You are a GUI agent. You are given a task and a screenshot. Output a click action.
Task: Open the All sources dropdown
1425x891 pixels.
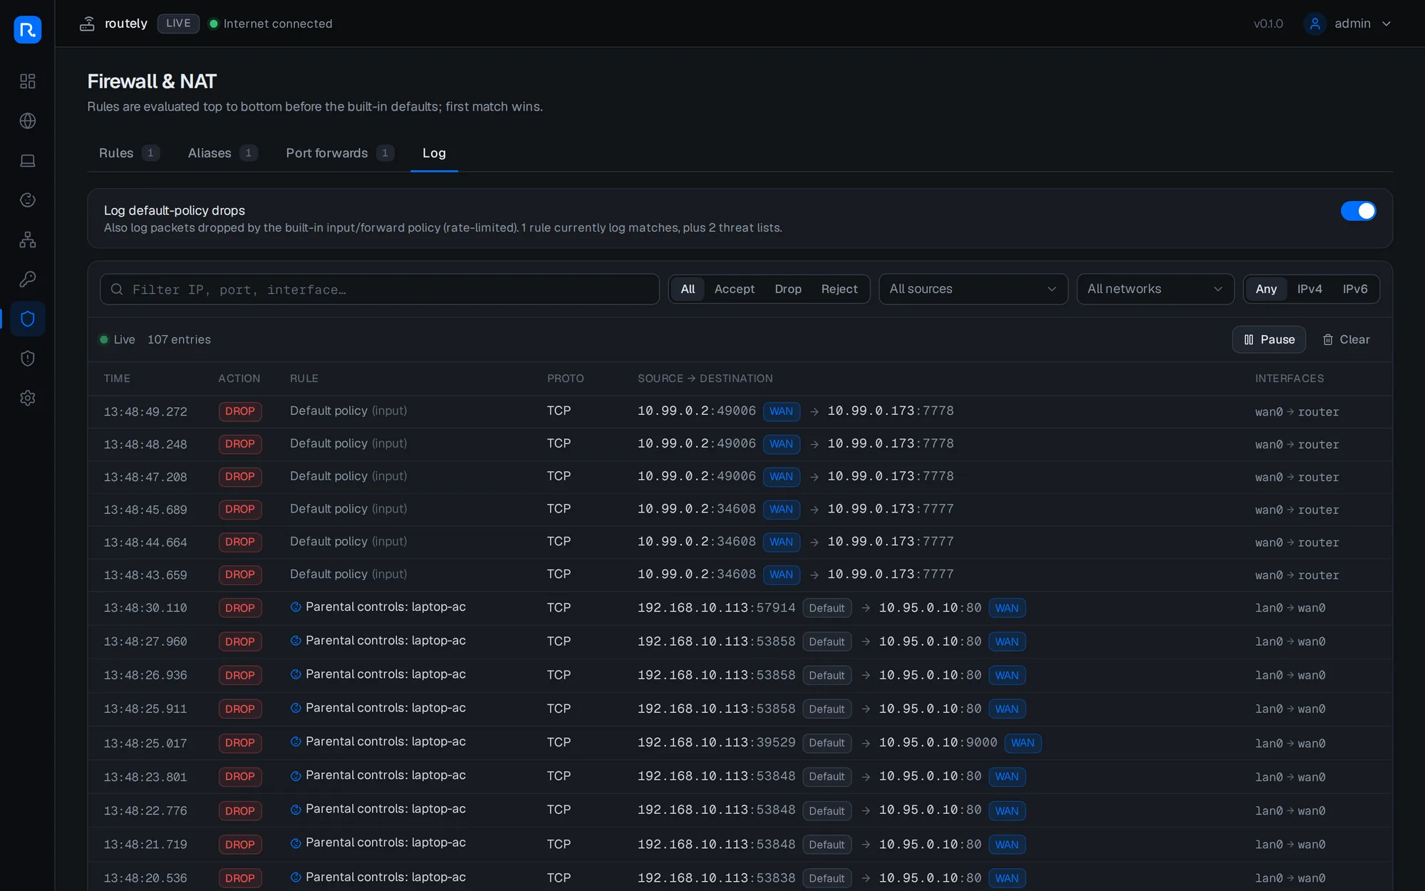[973, 289]
